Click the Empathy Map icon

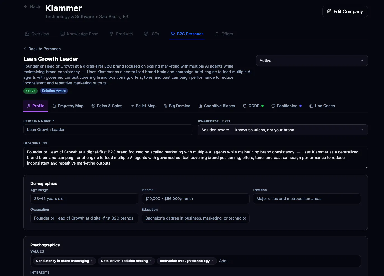tap(54, 106)
